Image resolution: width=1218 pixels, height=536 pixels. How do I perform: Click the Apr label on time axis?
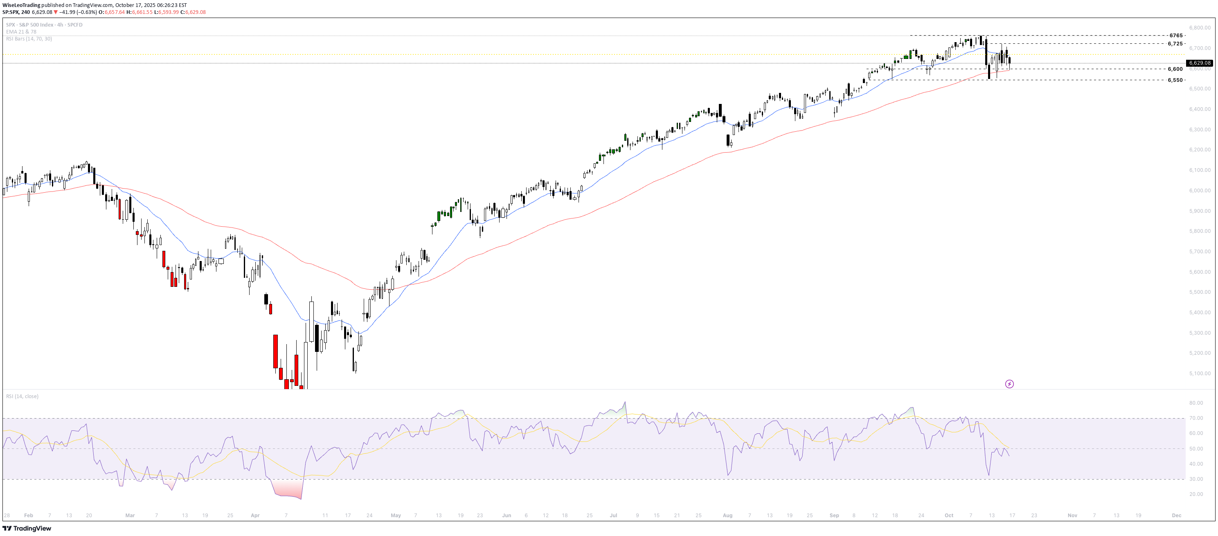coord(255,515)
